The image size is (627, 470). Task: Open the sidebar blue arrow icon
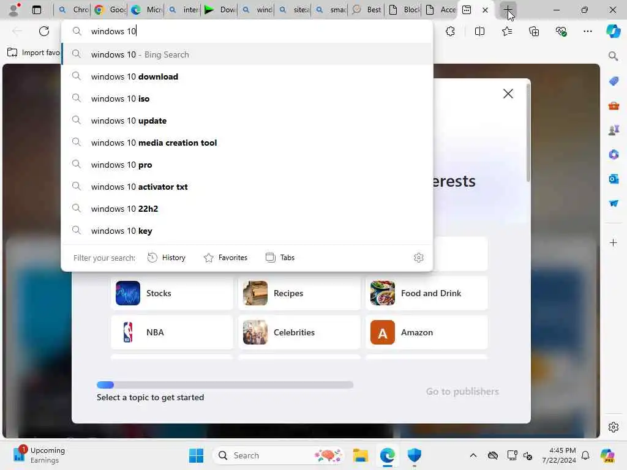(x=614, y=203)
